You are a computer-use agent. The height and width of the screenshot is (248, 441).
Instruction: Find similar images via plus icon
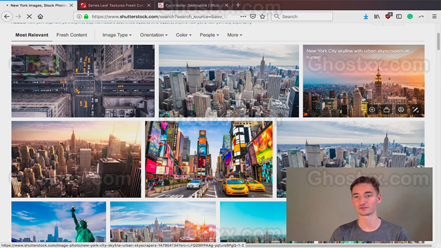372,110
